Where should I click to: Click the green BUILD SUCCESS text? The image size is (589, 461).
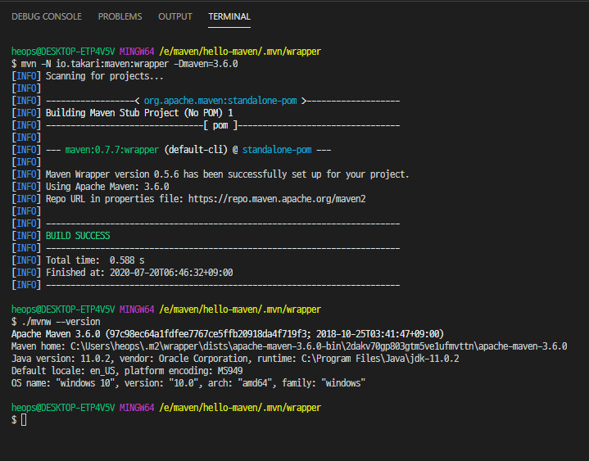tap(78, 236)
